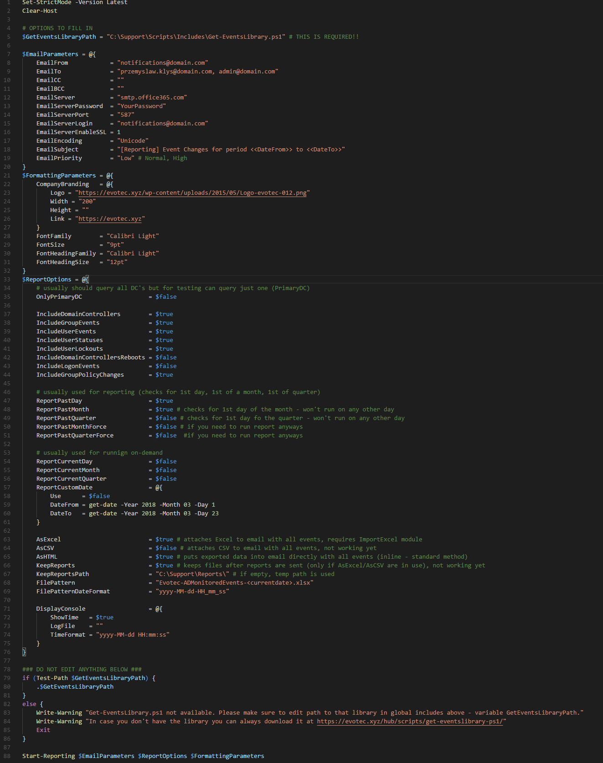Click the DisplayConsole key
Screen dimensions: 603x763
(x=61, y=609)
